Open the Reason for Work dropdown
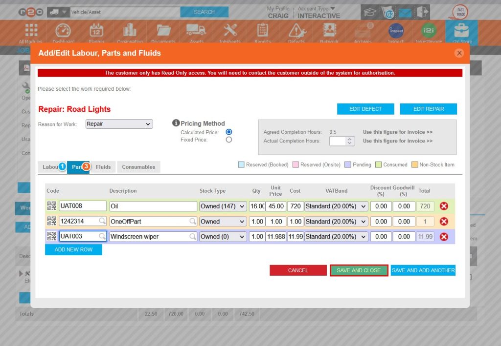The width and height of the screenshot is (501, 346). 119,124
